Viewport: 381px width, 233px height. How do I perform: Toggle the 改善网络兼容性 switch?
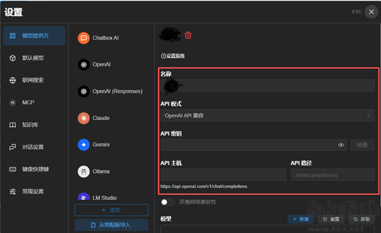click(x=168, y=202)
